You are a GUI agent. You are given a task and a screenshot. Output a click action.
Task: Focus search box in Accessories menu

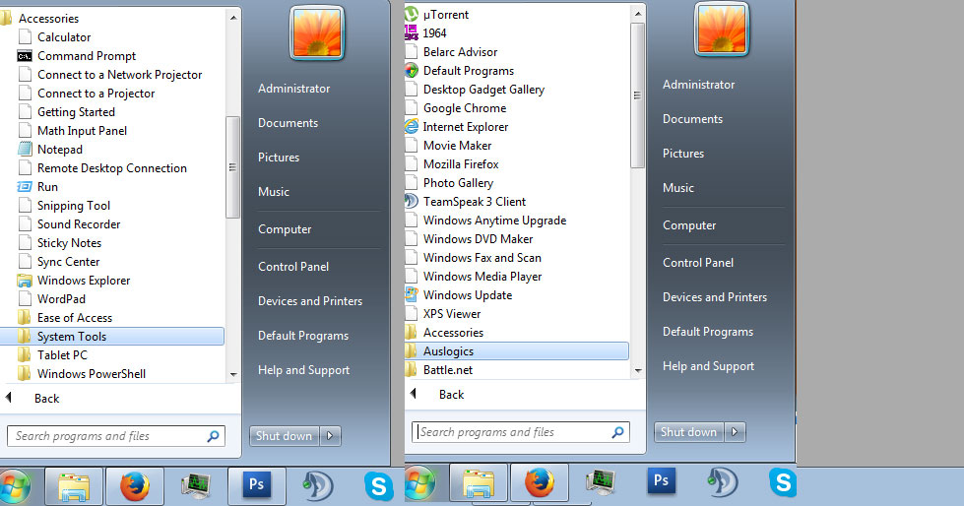[x=115, y=436]
